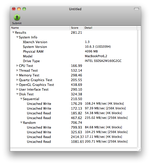Click the Memory Test score 298.46
Image resolution: width=151 pixels, height=165 pixels.
coord(76,75)
